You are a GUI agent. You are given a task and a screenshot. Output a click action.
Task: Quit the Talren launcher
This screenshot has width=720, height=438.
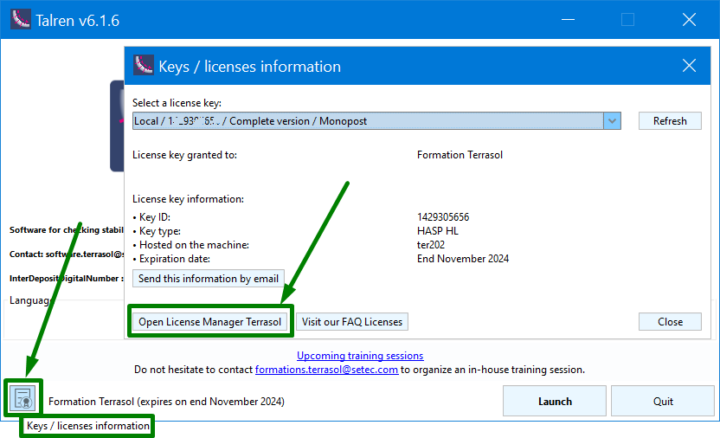(663, 402)
